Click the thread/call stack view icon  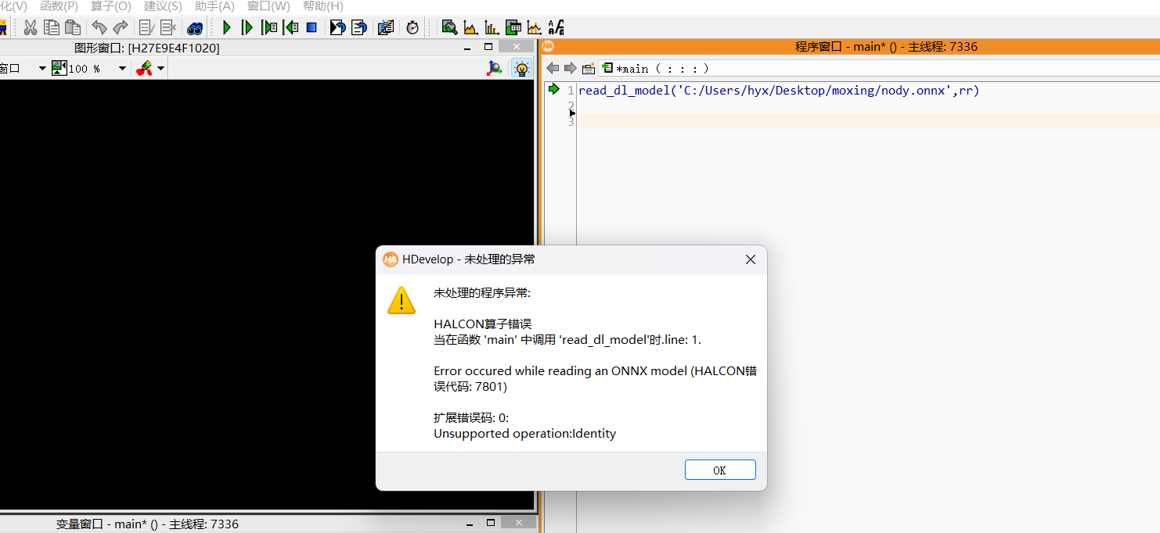386,27
